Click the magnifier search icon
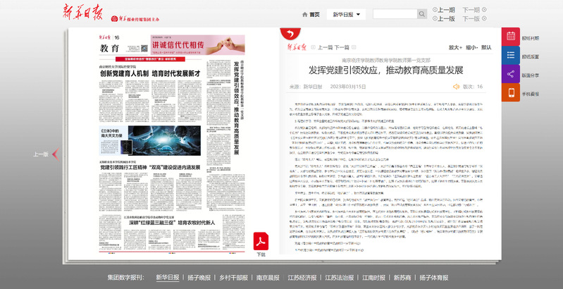The height and width of the screenshot is (289, 563). [422, 14]
